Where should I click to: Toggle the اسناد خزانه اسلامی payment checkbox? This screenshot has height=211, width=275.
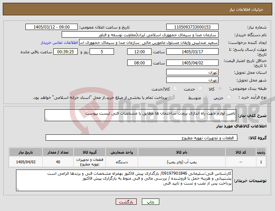tap(172, 97)
